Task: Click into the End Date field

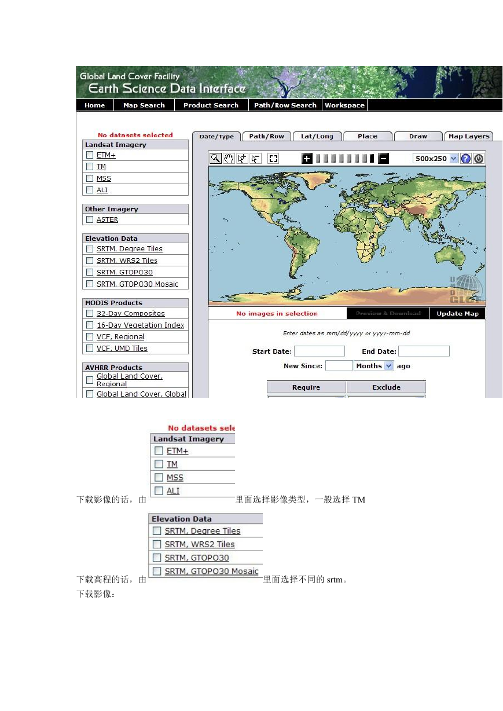Action: [424, 351]
